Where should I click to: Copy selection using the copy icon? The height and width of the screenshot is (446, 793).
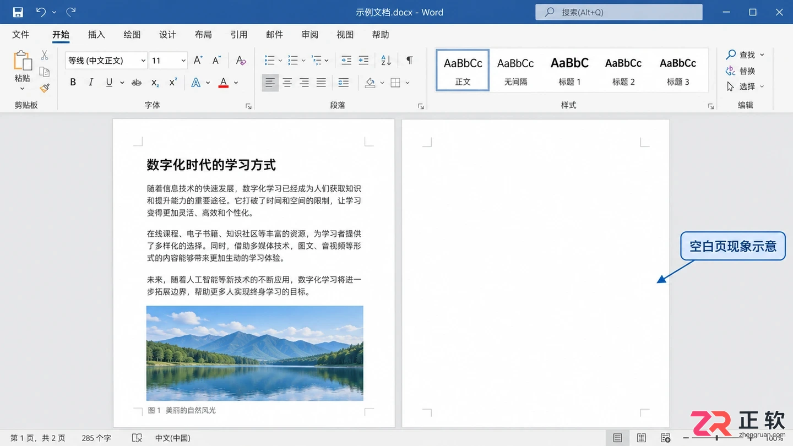tap(45, 72)
